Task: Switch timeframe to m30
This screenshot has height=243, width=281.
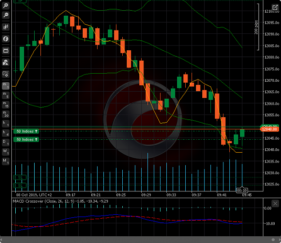Action: (x=5, y=114)
